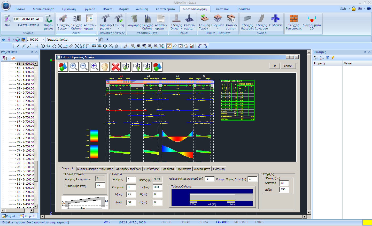Image resolution: width=372 pixels, height=226 pixels.
Task: Toggle ΟΡΘΟΓ. ortho mode in status bar
Action: click(x=167, y=222)
